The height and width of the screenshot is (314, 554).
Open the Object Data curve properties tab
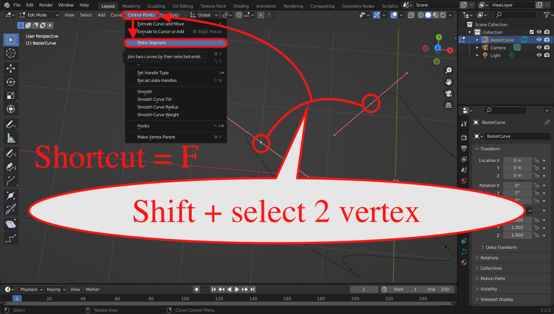click(464, 252)
